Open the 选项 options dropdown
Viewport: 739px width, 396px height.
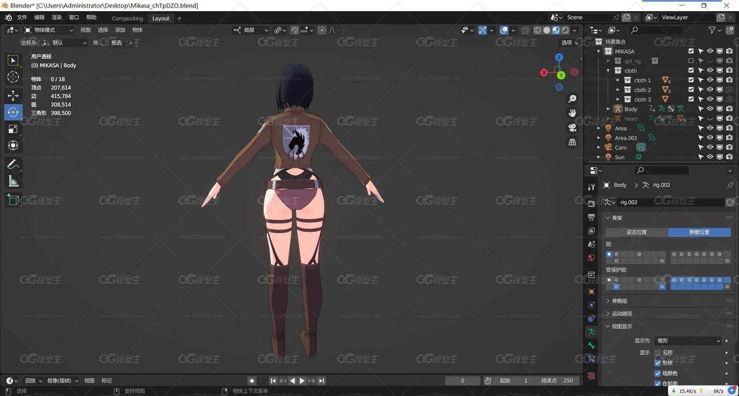coord(570,43)
